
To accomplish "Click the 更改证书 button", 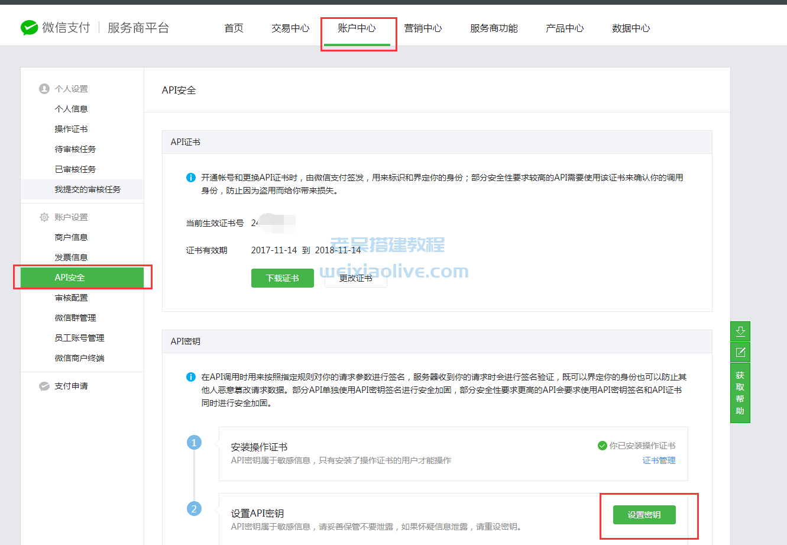I will click(x=355, y=278).
